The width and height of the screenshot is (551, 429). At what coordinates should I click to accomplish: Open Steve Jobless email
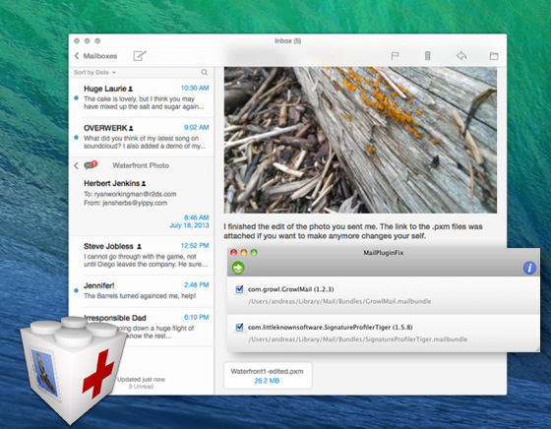pos(142,255)
